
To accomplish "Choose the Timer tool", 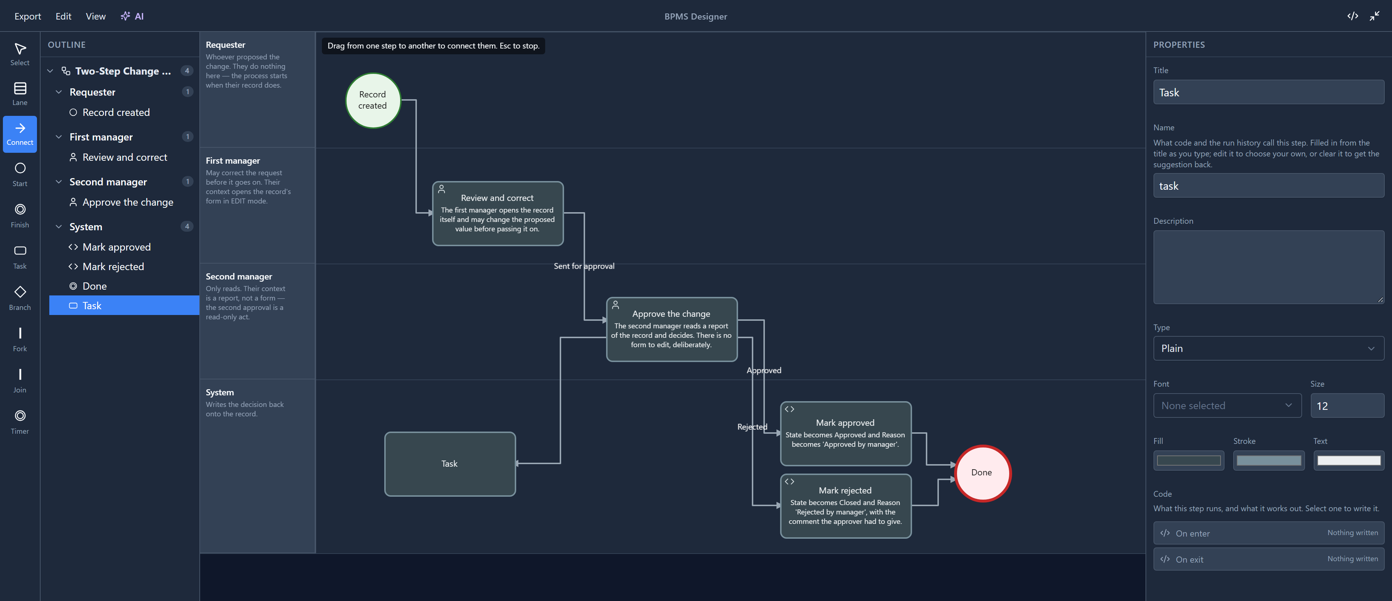I will coord(20,422).
